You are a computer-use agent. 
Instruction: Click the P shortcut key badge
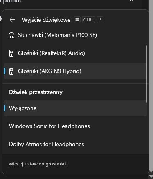pyautogui.click(x=100, y=20)
